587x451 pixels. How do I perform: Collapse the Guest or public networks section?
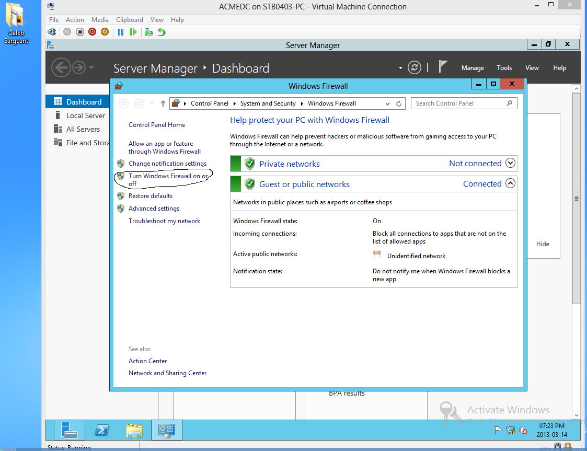tap(510, 183)
